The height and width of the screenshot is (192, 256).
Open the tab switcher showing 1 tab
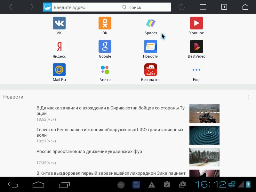coord(224,7)
